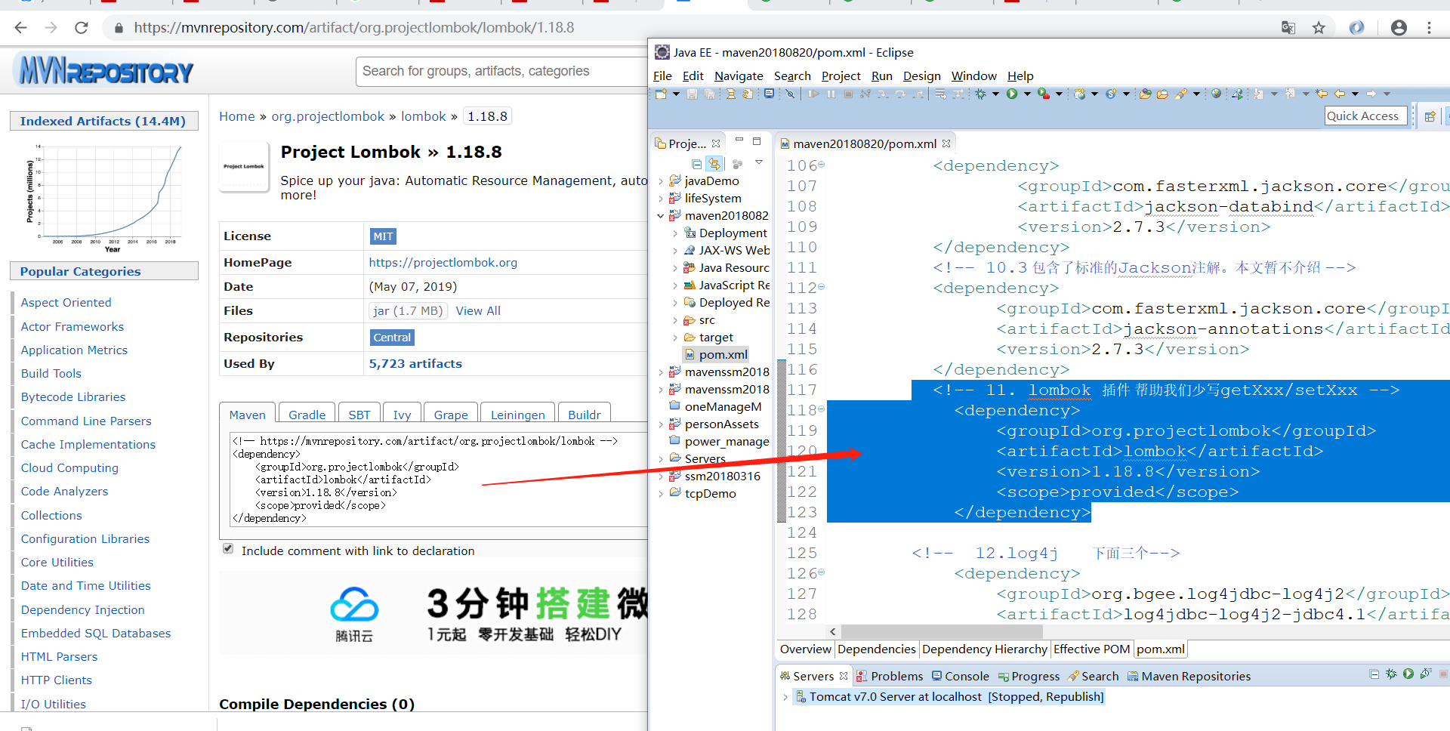Click the Open Perspective icon beside Quick Access

pyautogui.click(x=1430, y=116)
